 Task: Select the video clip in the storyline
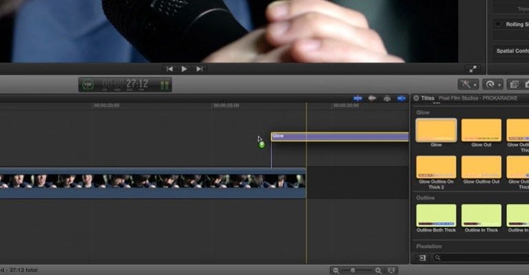153,183
